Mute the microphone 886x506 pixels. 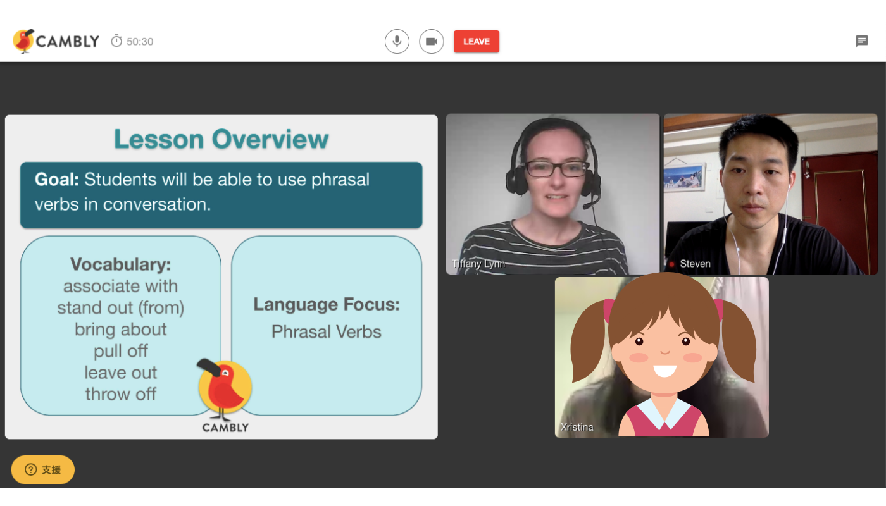[397, 41]
